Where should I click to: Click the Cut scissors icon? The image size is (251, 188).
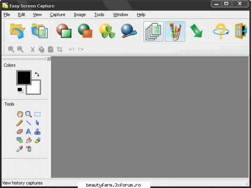[x=33, y=49]
